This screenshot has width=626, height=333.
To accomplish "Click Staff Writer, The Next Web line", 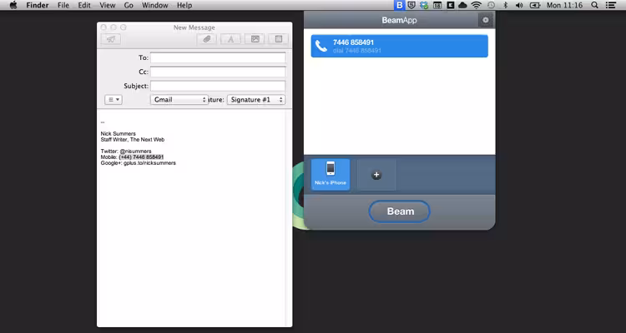I will tap(133, 140).
